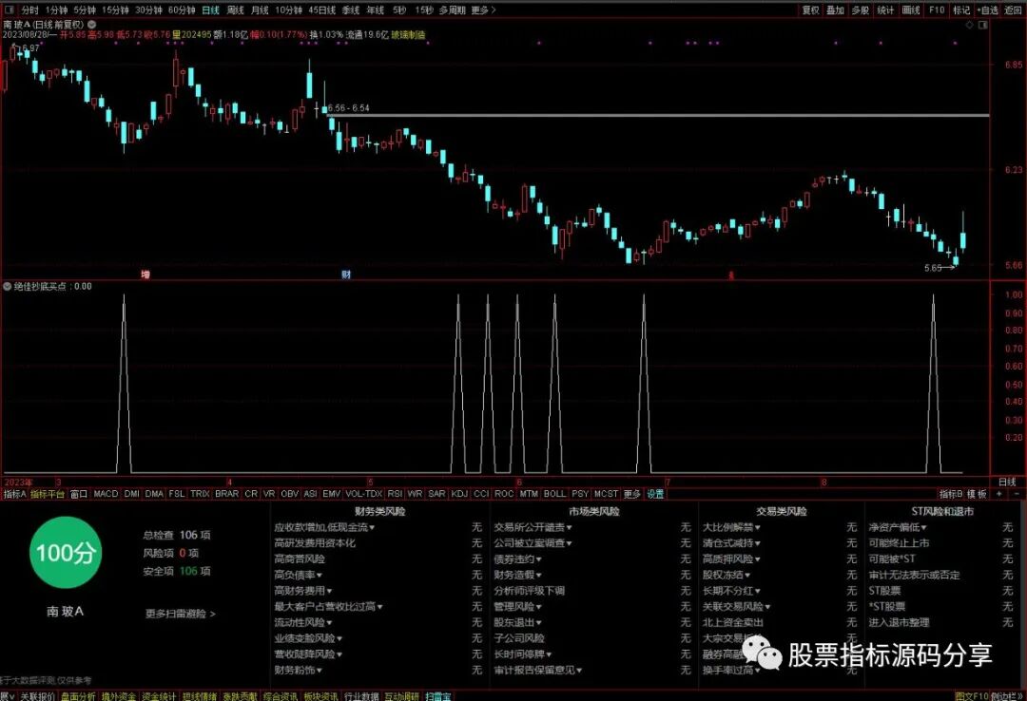The image size is (1027, 701).
Task: Select OBV indicator tab
Action: (289, 494)
